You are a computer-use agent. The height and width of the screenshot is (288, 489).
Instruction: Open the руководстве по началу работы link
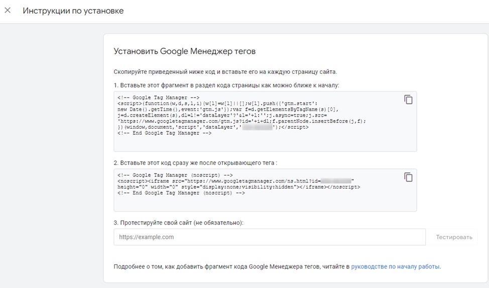click(395, 266)
